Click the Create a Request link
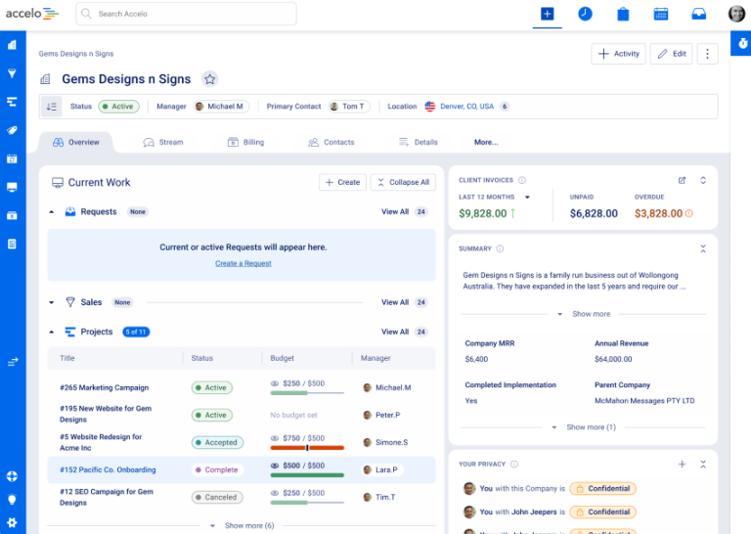This screenshot has width=751, height=534. pos(243,264)
